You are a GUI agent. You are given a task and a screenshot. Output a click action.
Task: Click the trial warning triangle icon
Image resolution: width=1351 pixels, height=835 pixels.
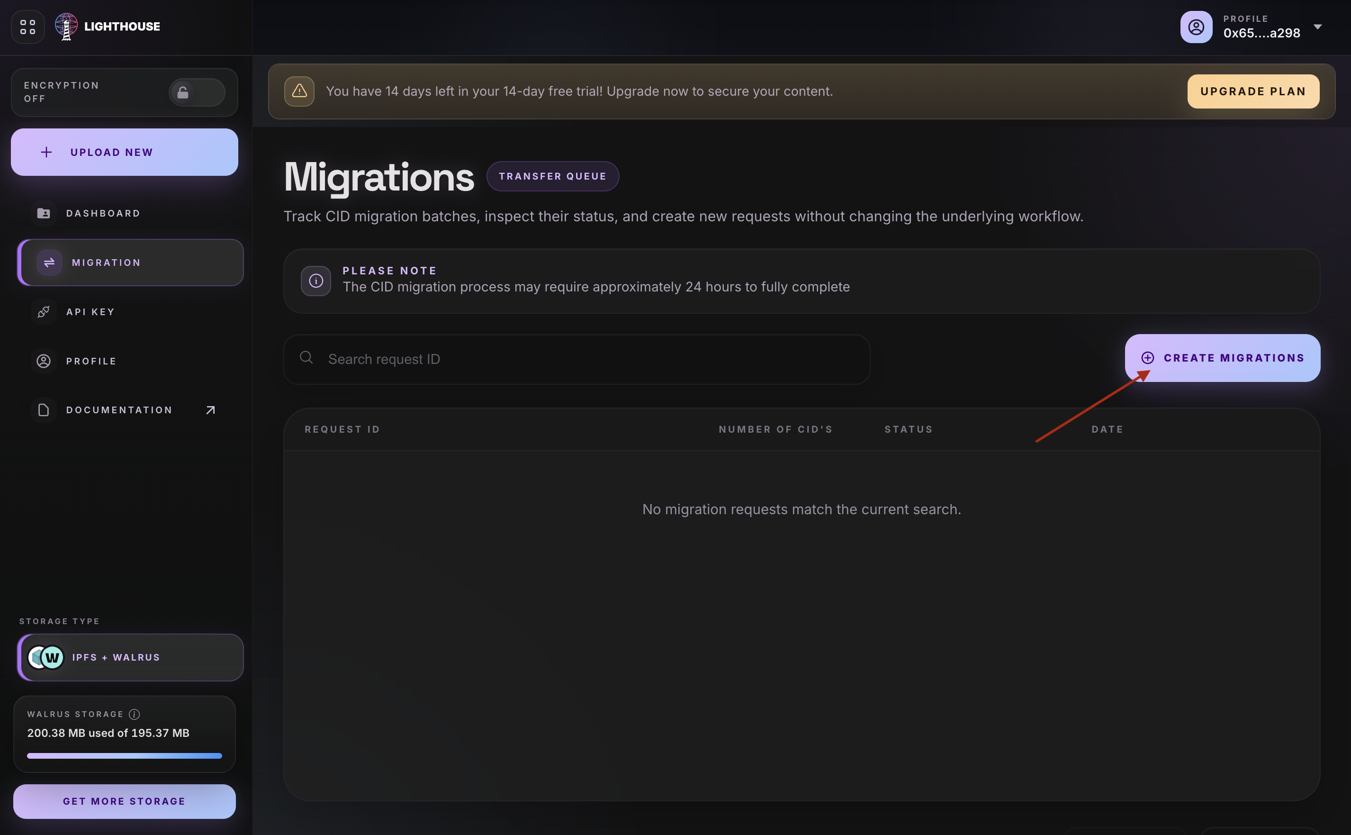pos(299,91)
